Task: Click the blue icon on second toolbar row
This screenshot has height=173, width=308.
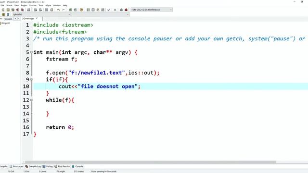Action: click(8, 14)
